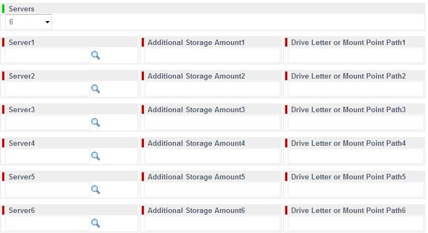Click the Server2 lookup magnifier icon

tap(96, 89)
